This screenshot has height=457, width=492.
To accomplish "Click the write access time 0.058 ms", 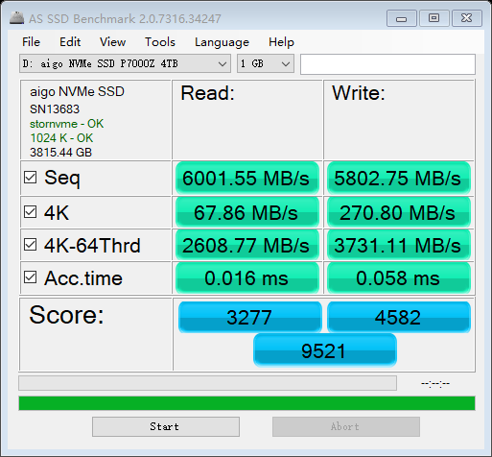I will 399,277.
